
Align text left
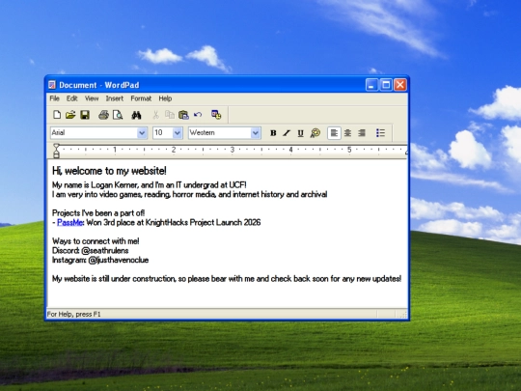pyautogui.click(x=334, y=133)
